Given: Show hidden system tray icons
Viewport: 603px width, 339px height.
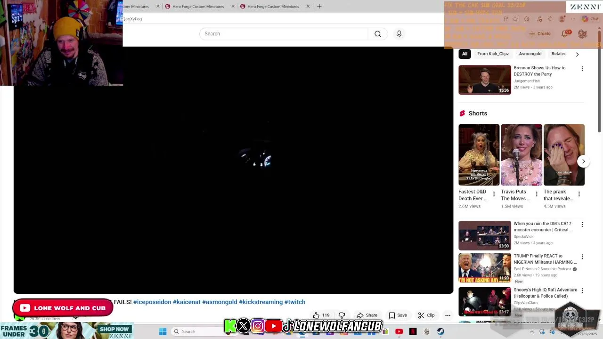Looking at the screenshot, I should tap(532, 331).
